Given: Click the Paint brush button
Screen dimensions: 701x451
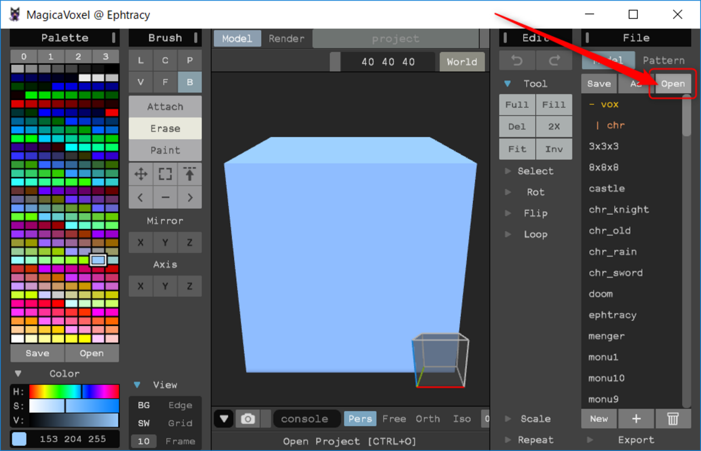Looking at the screenshot, I should tap(165, 150).
